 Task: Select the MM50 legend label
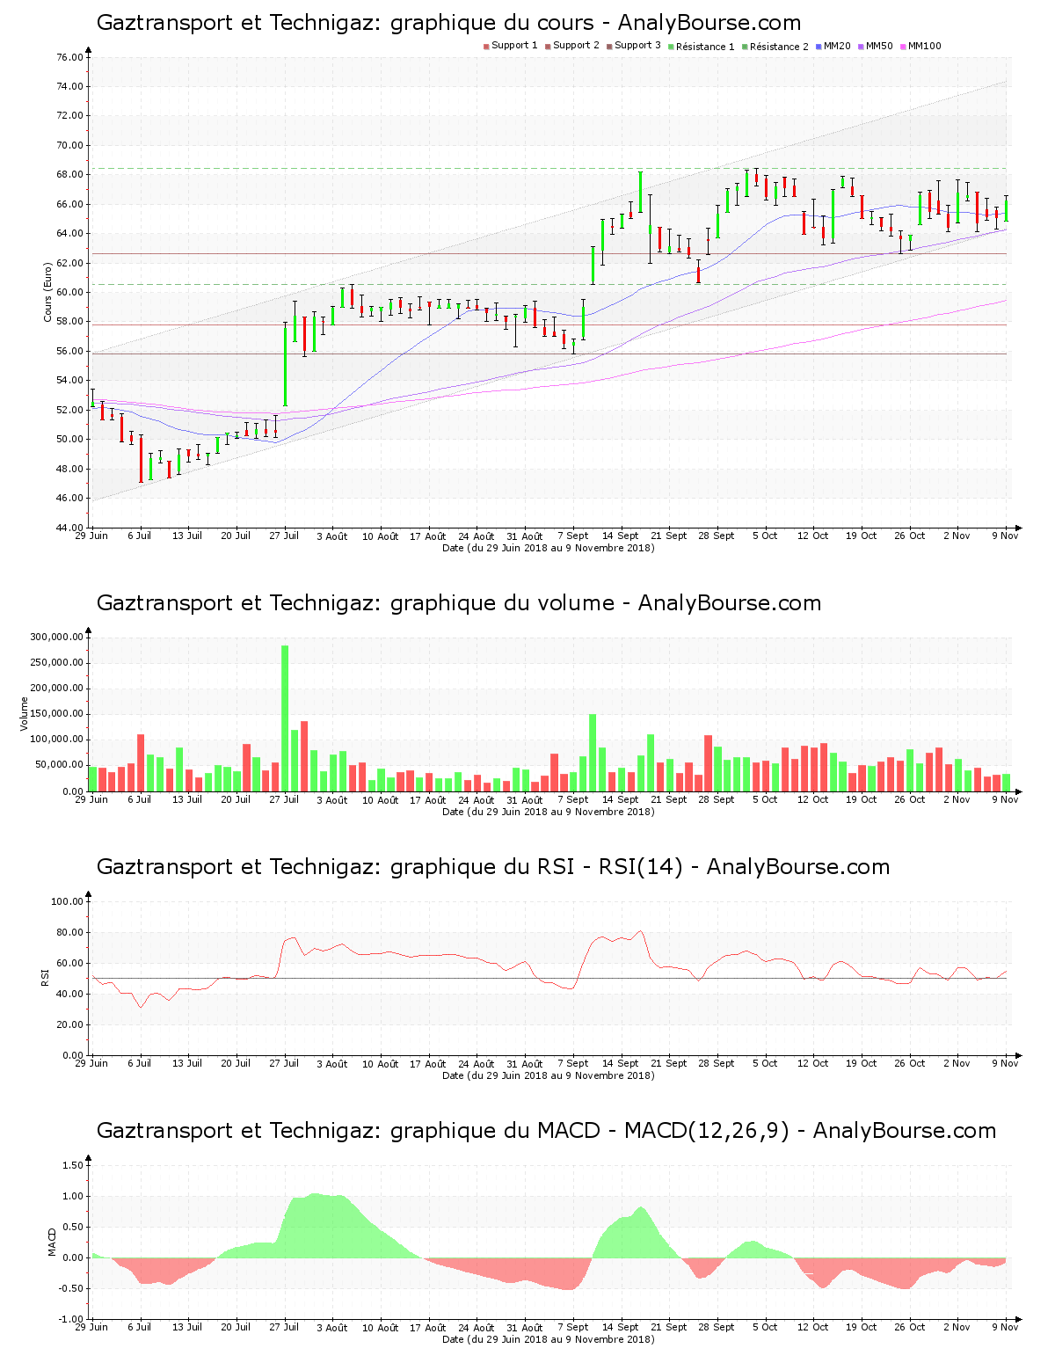pyautogui.click(x=879, y=46)
